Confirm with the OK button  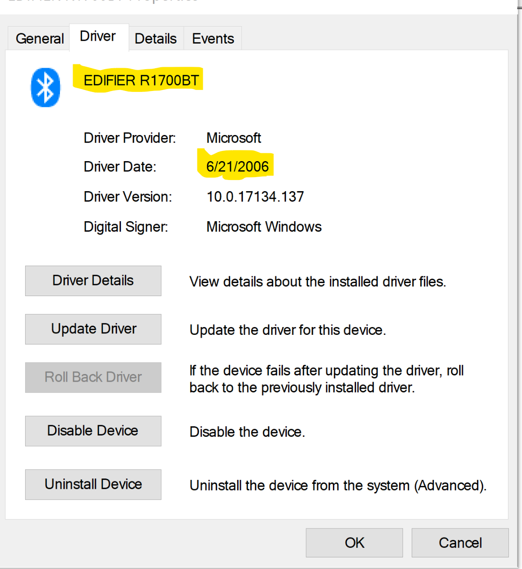coord(355,543)
